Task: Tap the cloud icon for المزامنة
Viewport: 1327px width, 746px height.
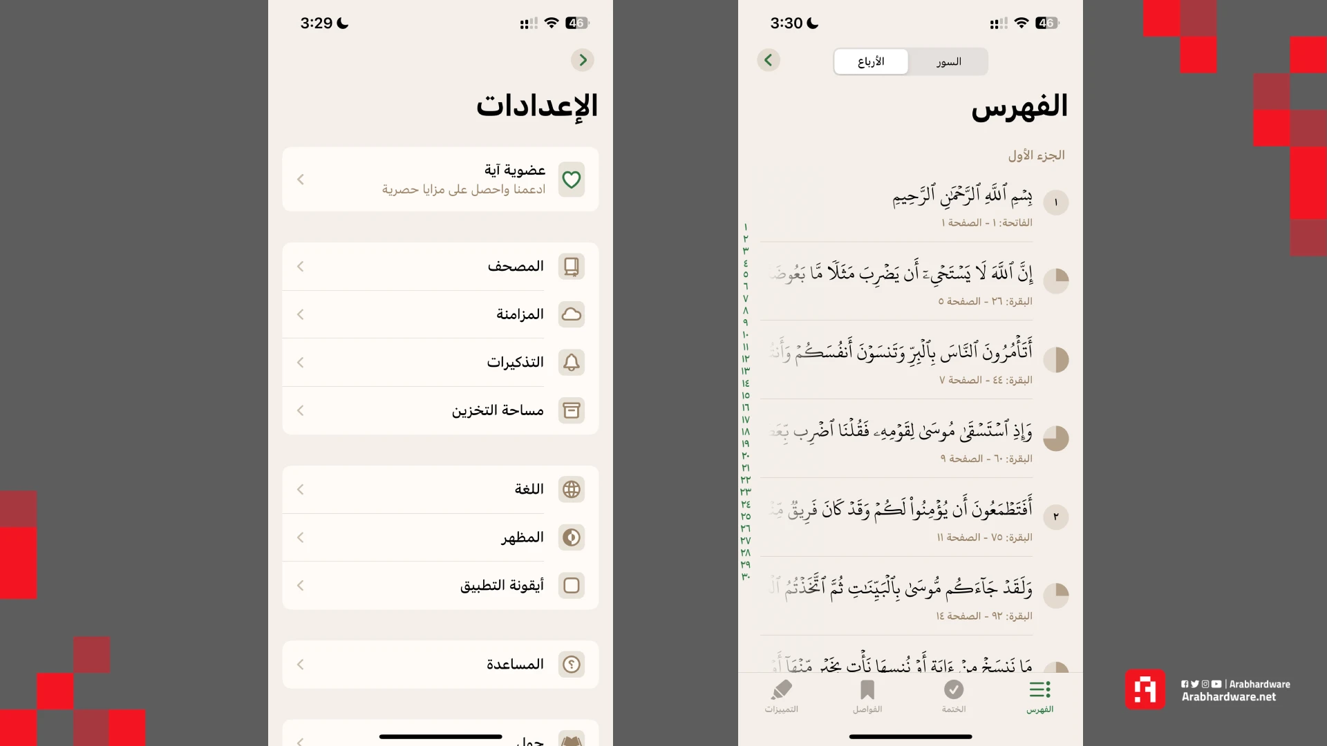Action: tap(571, 314)
